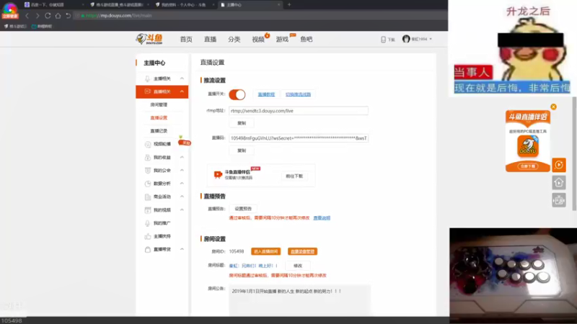577x324 pixels.
Task: Select 房间管理 in the sidebar
Action: (159, 104)
